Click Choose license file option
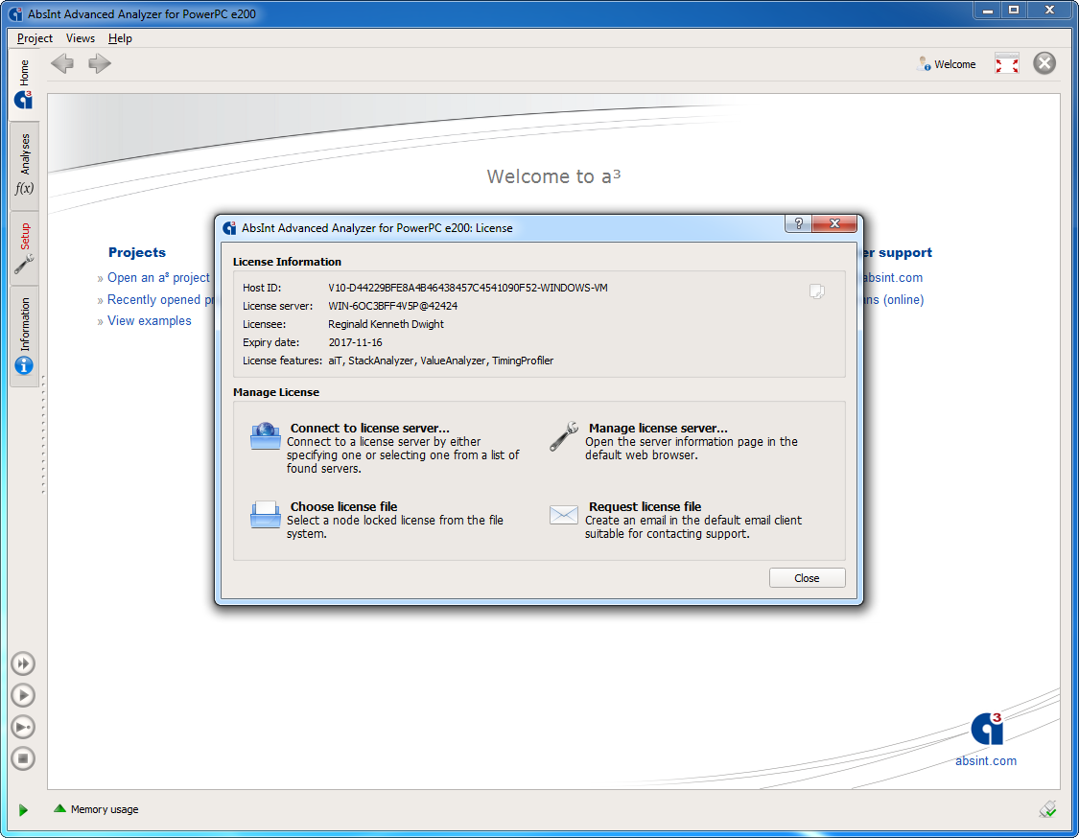1079x838 pixels. 379,520
